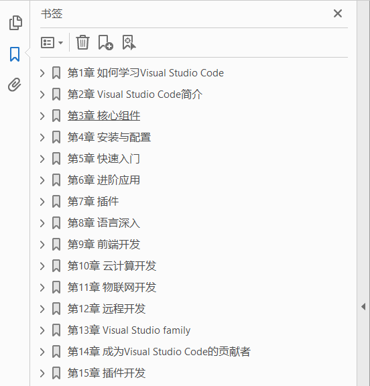The width and height of the screenshot is (370, 386).
Task: Expand 第12章 远程开发
Action: 42,309
